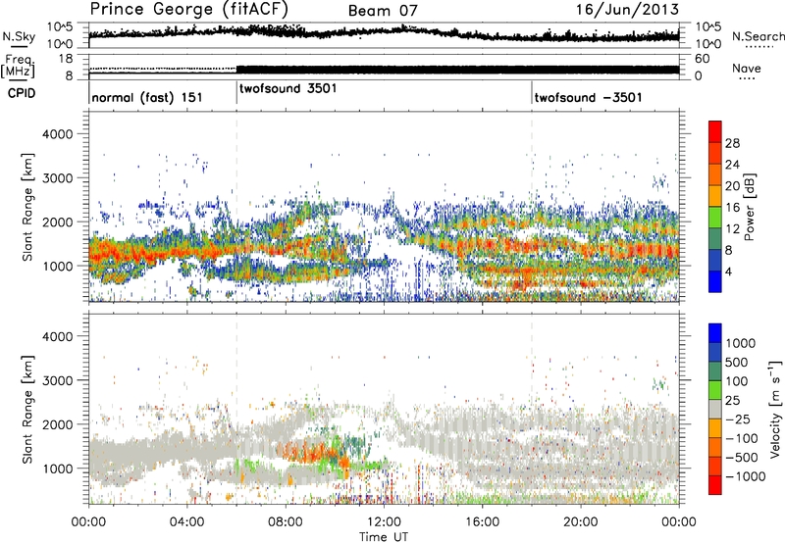
Task: Click the 10^5 label on the noise panel's right axis
Action: (708, 27)
